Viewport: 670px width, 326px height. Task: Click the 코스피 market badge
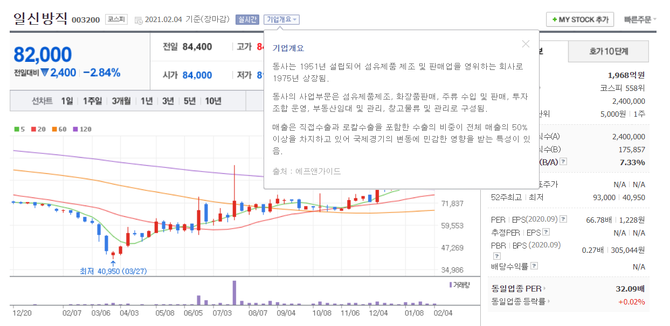point(116,19)
